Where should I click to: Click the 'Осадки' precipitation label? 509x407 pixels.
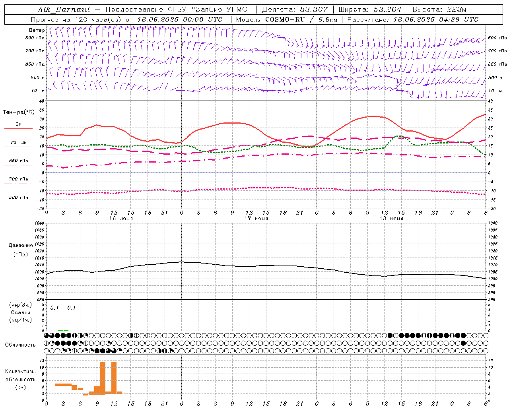coord(21,312)
